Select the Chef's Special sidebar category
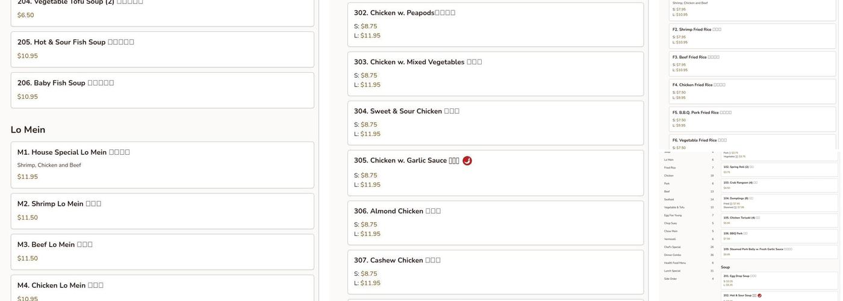The width and height of the screenshot is (843, 301). [x=673, y=247]
